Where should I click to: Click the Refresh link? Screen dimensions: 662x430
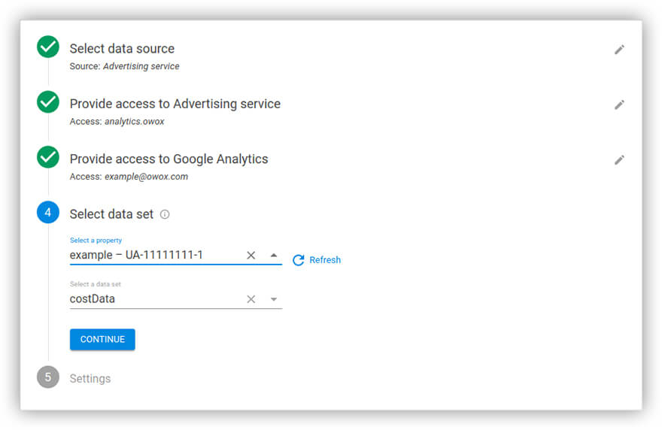pos(325,260)
